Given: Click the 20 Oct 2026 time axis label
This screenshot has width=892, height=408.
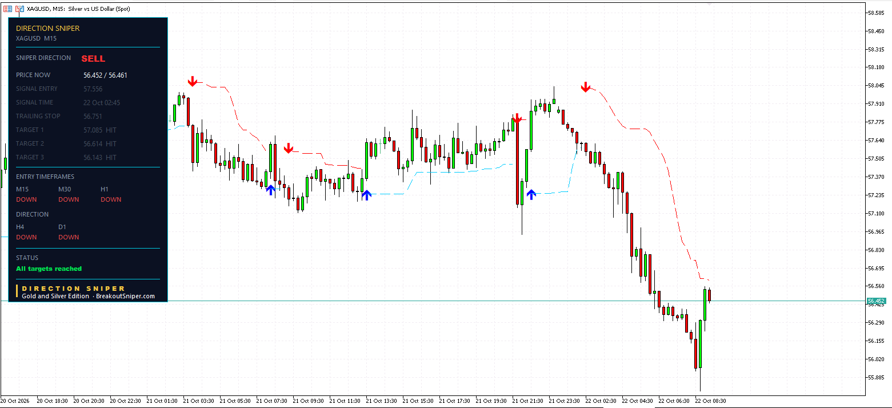Looking at the screenshot, I should (14, 401).
